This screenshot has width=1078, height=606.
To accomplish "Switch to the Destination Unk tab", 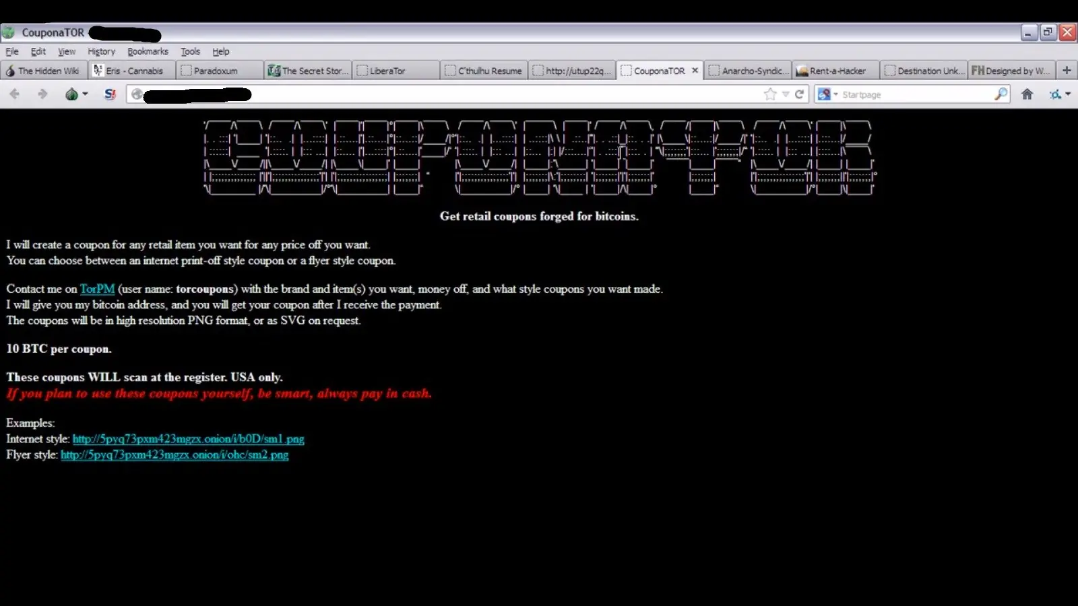I will tap(924, 71).
